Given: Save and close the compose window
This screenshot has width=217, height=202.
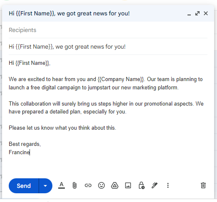Looking at the screenshot, I should [x=206, y=13].
